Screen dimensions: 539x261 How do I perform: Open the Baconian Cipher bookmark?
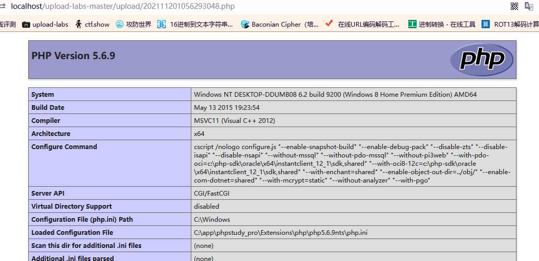click(x=280, y=25)
